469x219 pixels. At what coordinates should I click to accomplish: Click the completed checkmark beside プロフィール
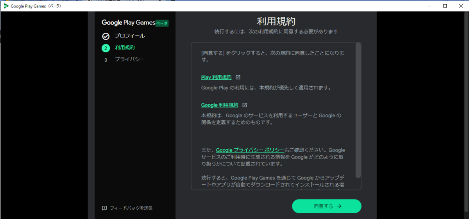click(106, 36)
